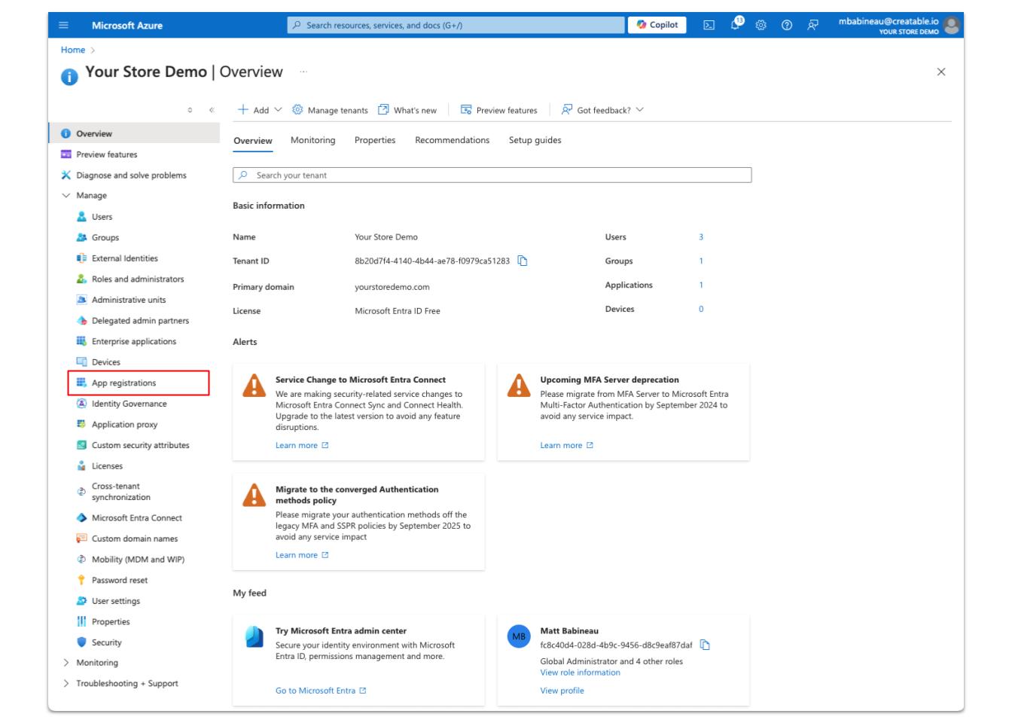Open Cross-tenant synchronization
Screen dimensions: 1012x723
pos(121,492)
